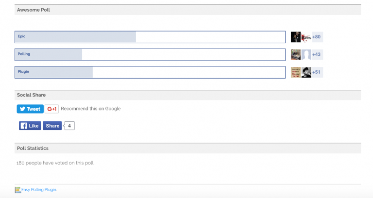Click the share count bubble showing 4
This screenshot has height=198, width=373.
pyautogui.click(x=69, y=126)
